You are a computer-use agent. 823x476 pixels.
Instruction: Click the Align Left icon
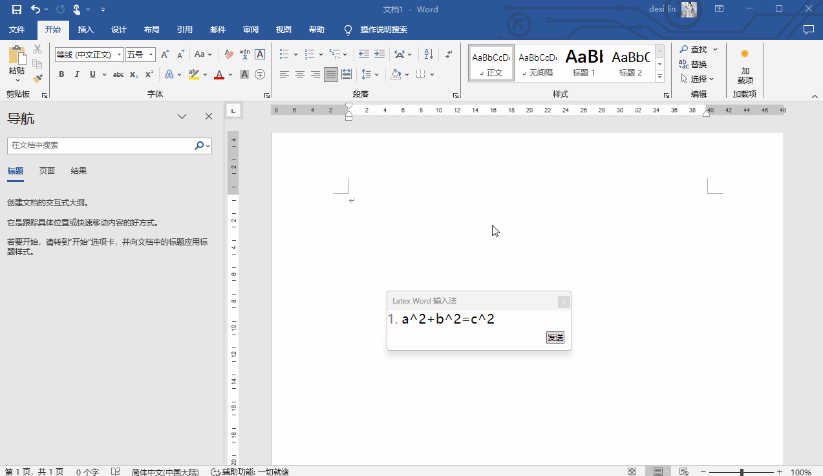pos(284,75)
